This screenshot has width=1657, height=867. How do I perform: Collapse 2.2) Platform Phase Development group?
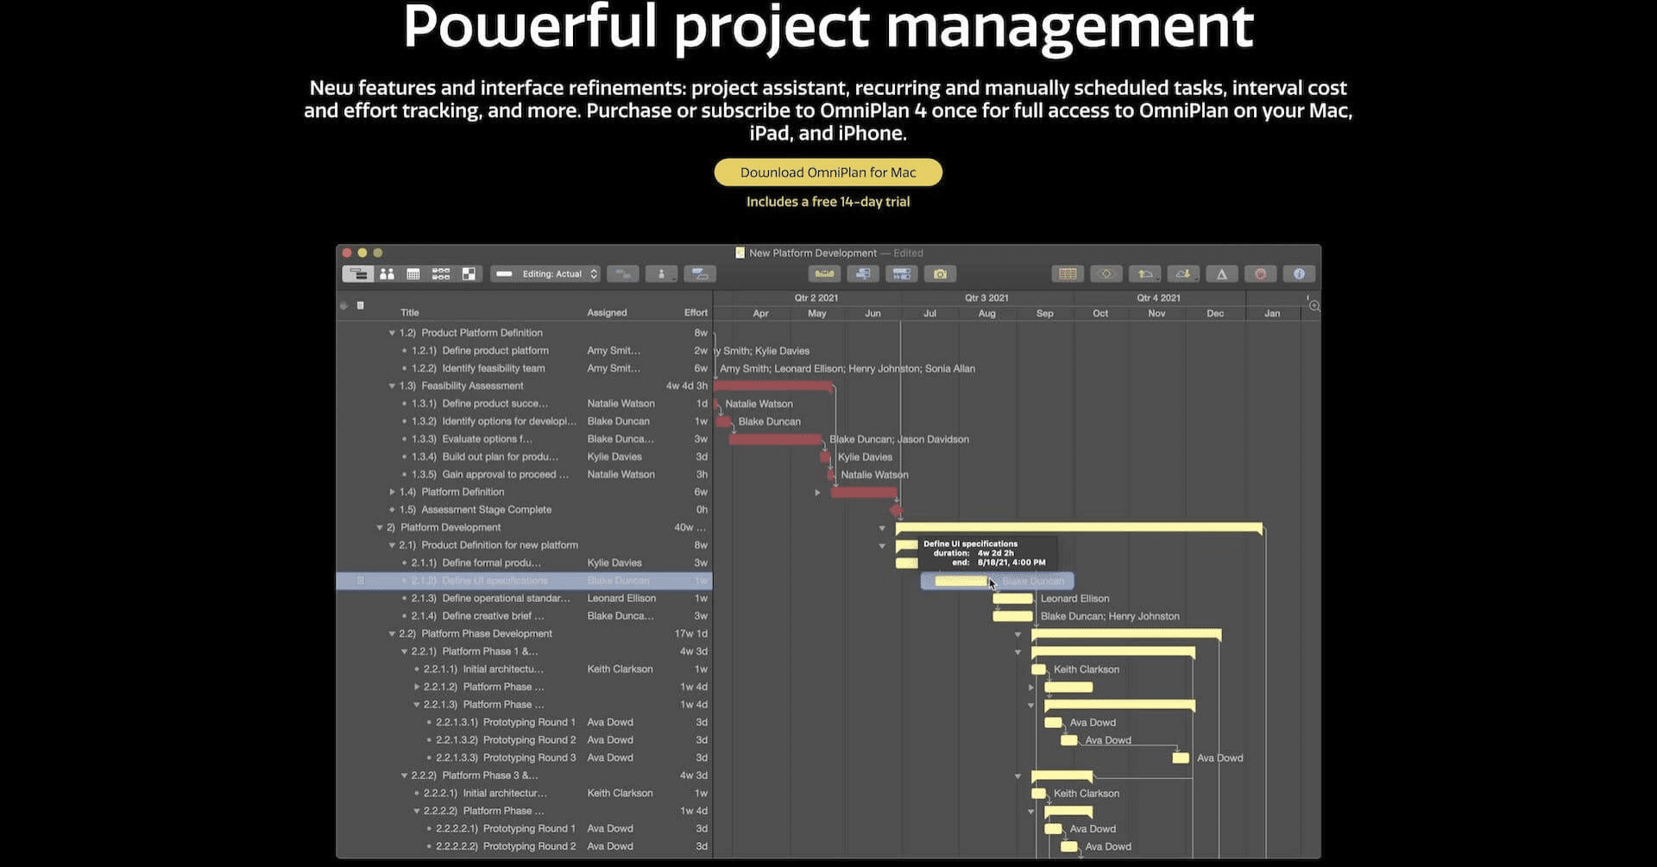point(392,634)
